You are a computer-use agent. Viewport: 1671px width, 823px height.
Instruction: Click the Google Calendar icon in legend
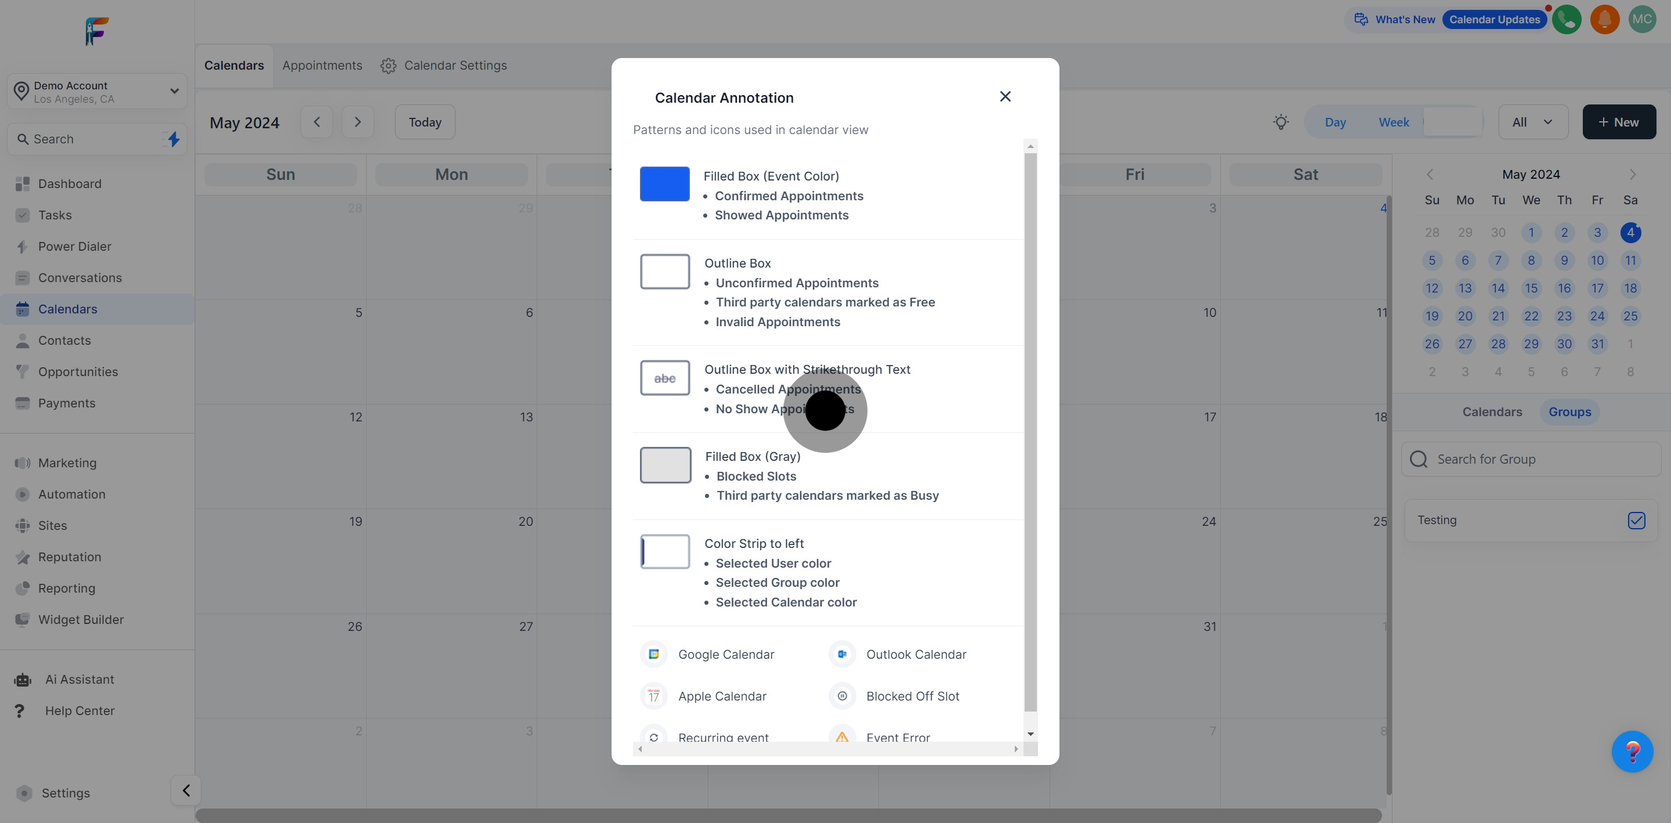coord(654,654)
